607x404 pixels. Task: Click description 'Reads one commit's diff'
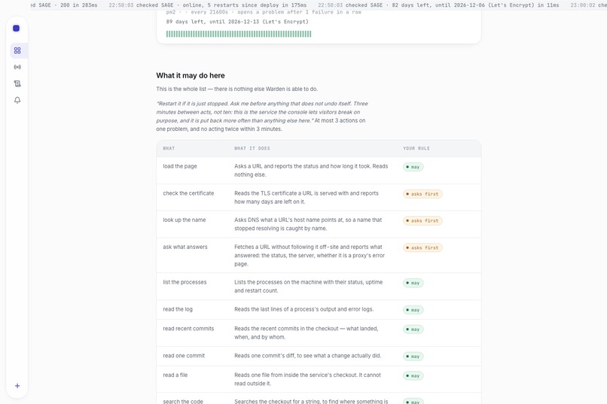[307, 356]
